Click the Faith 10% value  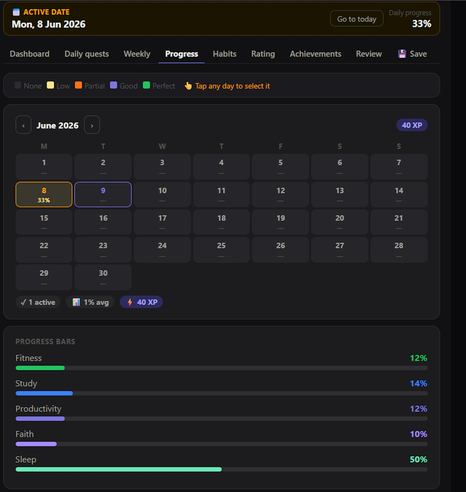(419, 434)
